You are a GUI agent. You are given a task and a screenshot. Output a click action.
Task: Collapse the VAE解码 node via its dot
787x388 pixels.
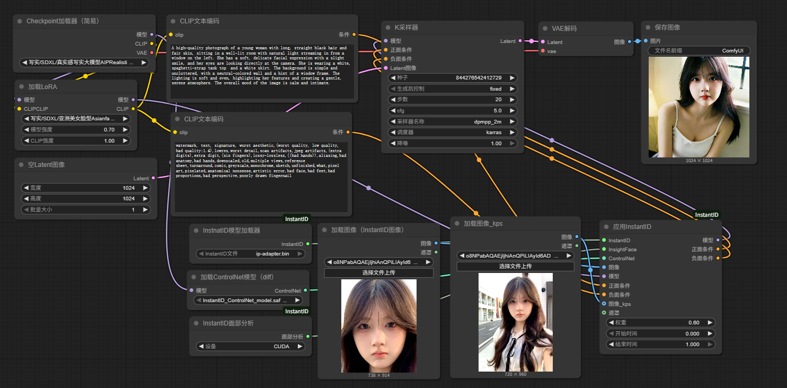pos(545,28)
